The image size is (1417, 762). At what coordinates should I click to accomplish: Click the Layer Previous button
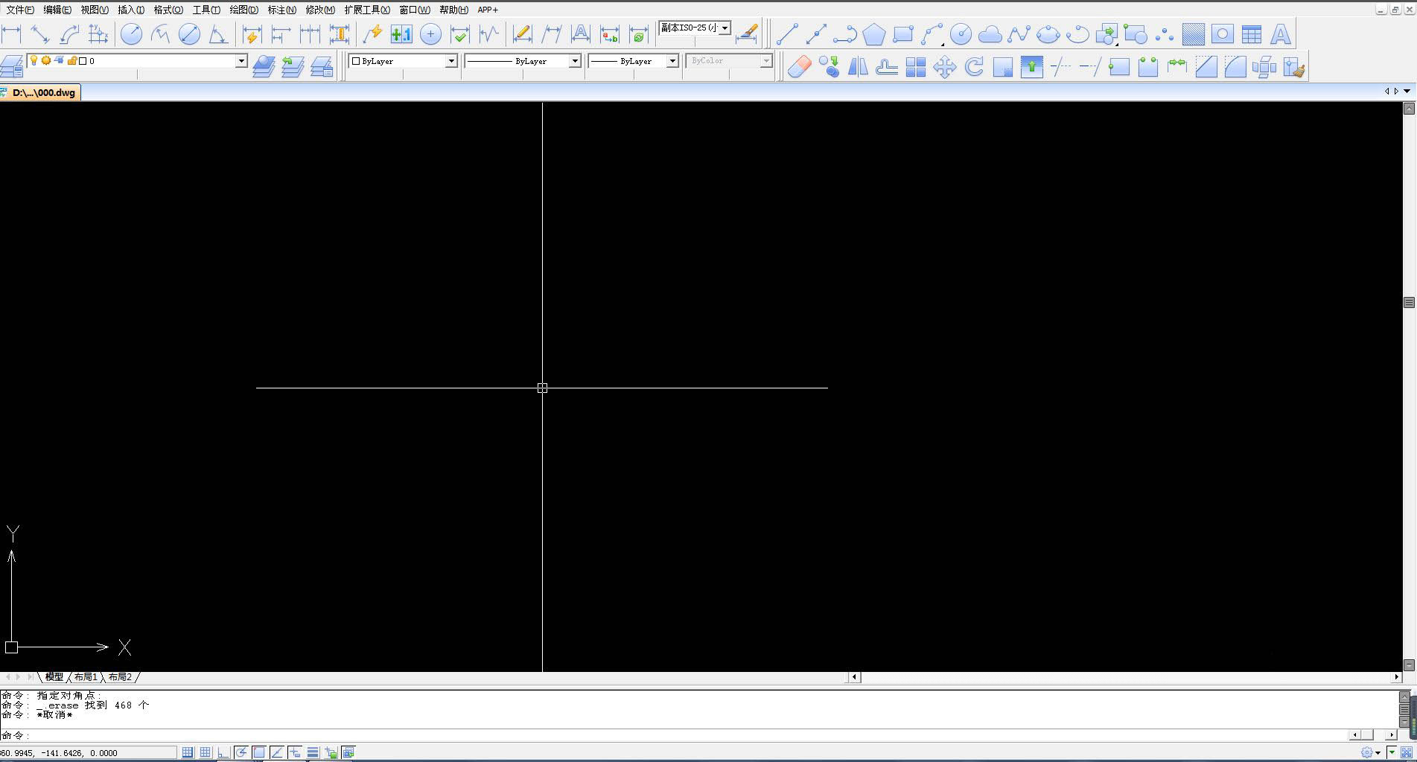[293, 67]
